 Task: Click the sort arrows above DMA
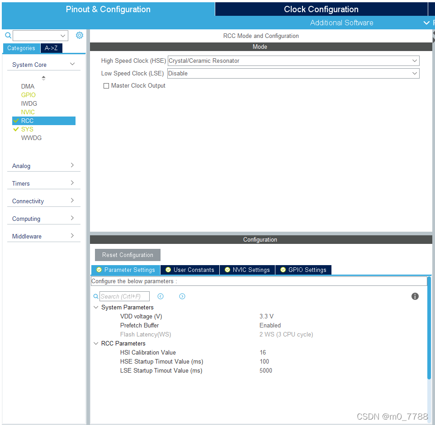click(43, 78)
